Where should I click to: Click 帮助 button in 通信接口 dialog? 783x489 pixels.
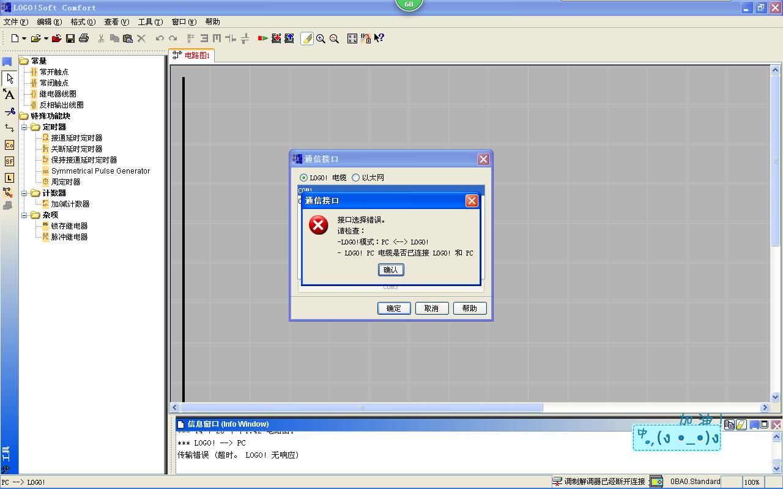[x=470, y=308]
